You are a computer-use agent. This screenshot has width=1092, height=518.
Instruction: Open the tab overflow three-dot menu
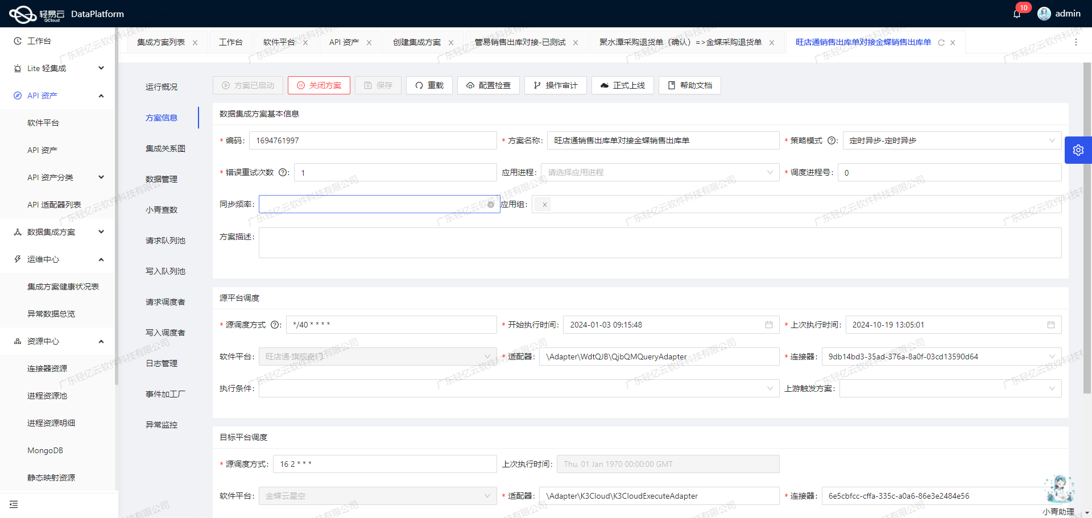1076,42
